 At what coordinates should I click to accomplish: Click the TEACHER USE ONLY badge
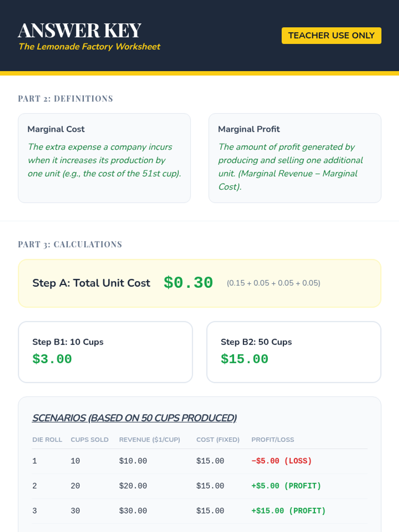[x=331, y=36]
